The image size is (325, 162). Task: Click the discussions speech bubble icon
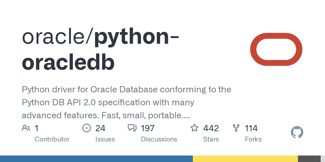(132, 128)
